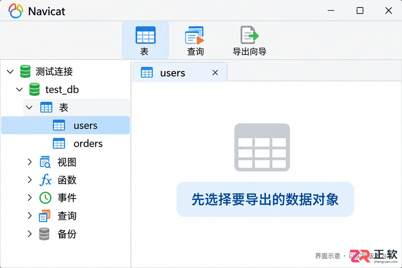Click the Navicat logo icon

16,11
